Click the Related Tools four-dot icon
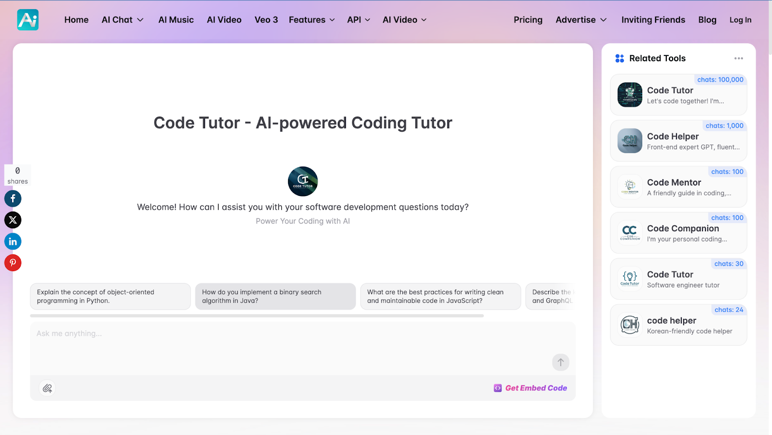772x435 pixels. point(620,58)
